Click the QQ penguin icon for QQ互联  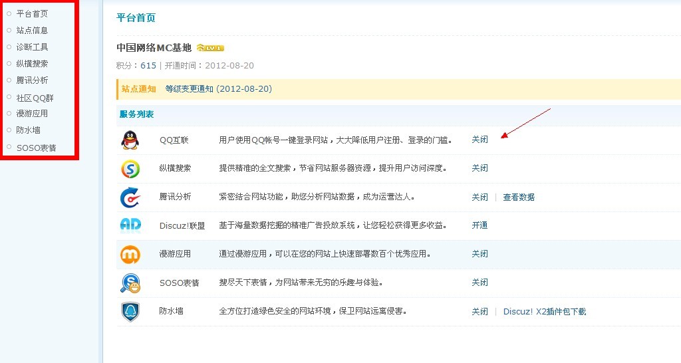(130, 140)
